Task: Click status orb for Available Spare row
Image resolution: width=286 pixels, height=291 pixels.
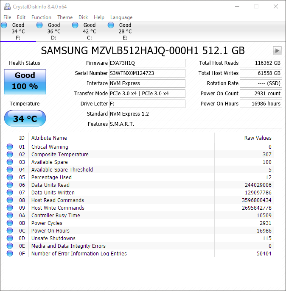Action: point(10,162)
